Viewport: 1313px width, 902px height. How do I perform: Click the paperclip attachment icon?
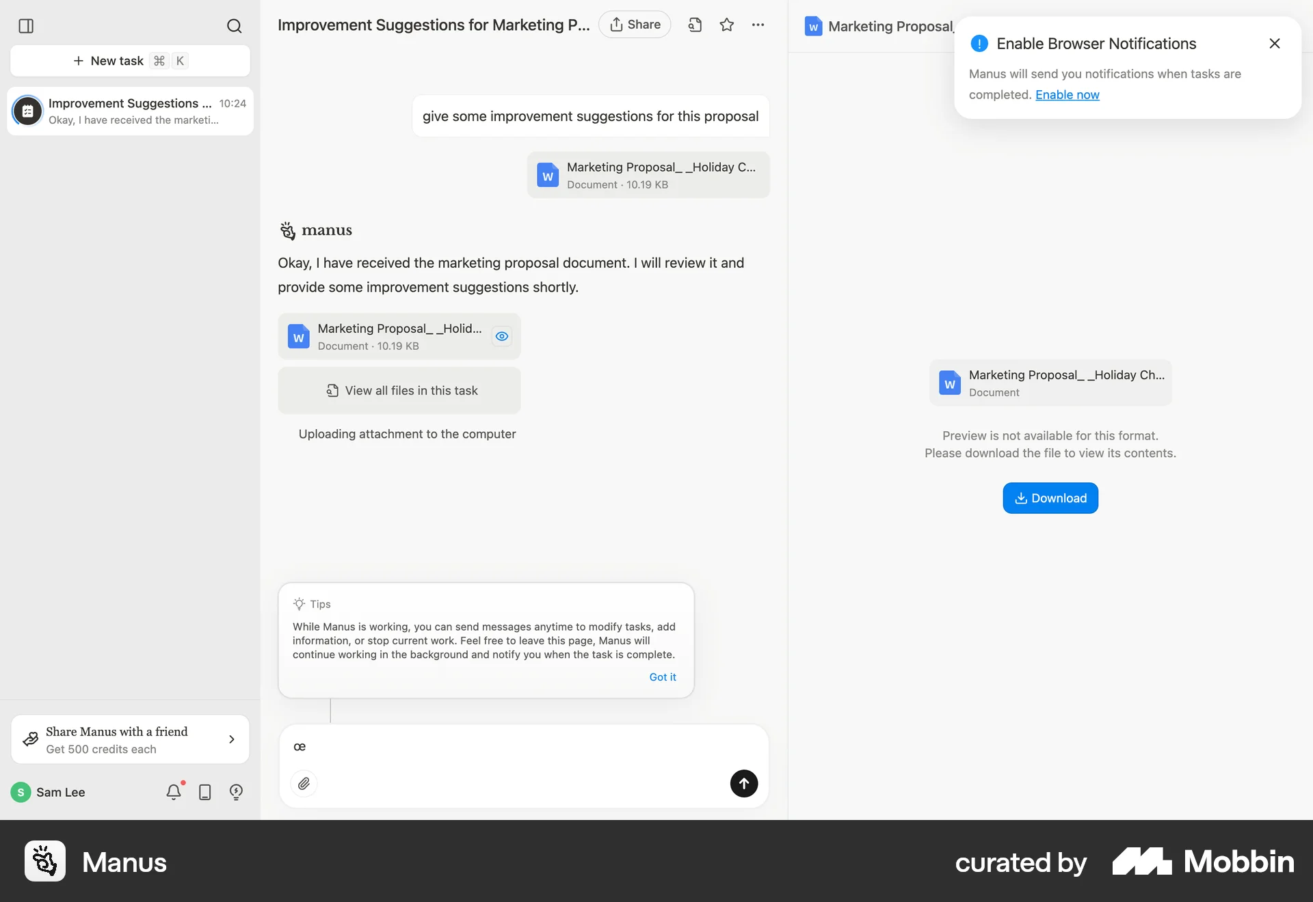pos(304,783)
